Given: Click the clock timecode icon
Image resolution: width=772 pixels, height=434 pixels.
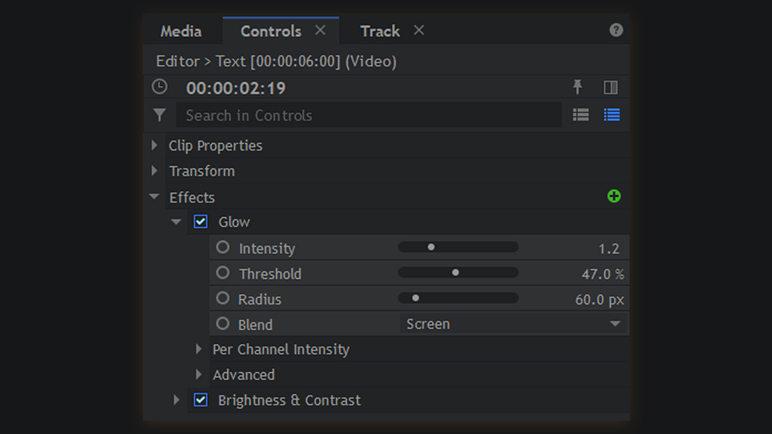Looking at the screenshot, I should [x=159, y=87].
